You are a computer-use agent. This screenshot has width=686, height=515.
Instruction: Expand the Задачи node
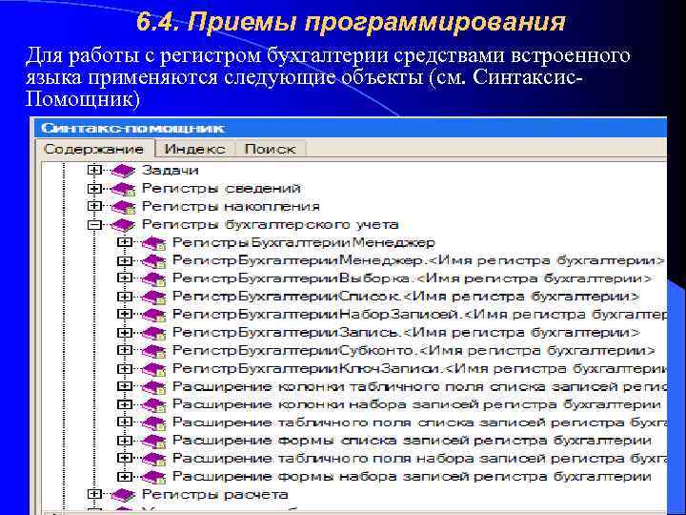coord(94,170)
